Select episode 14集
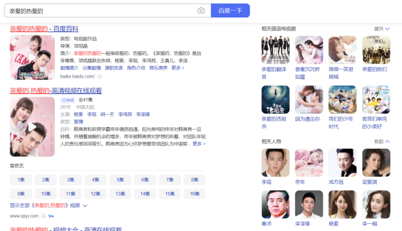 click(x=145, y=194)
